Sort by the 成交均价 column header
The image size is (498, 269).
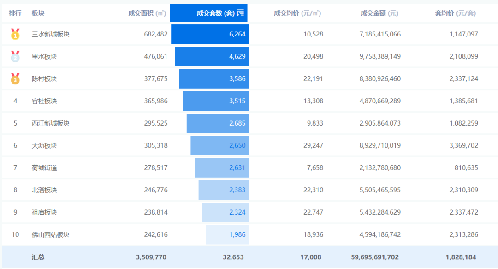tap(297, 13)
